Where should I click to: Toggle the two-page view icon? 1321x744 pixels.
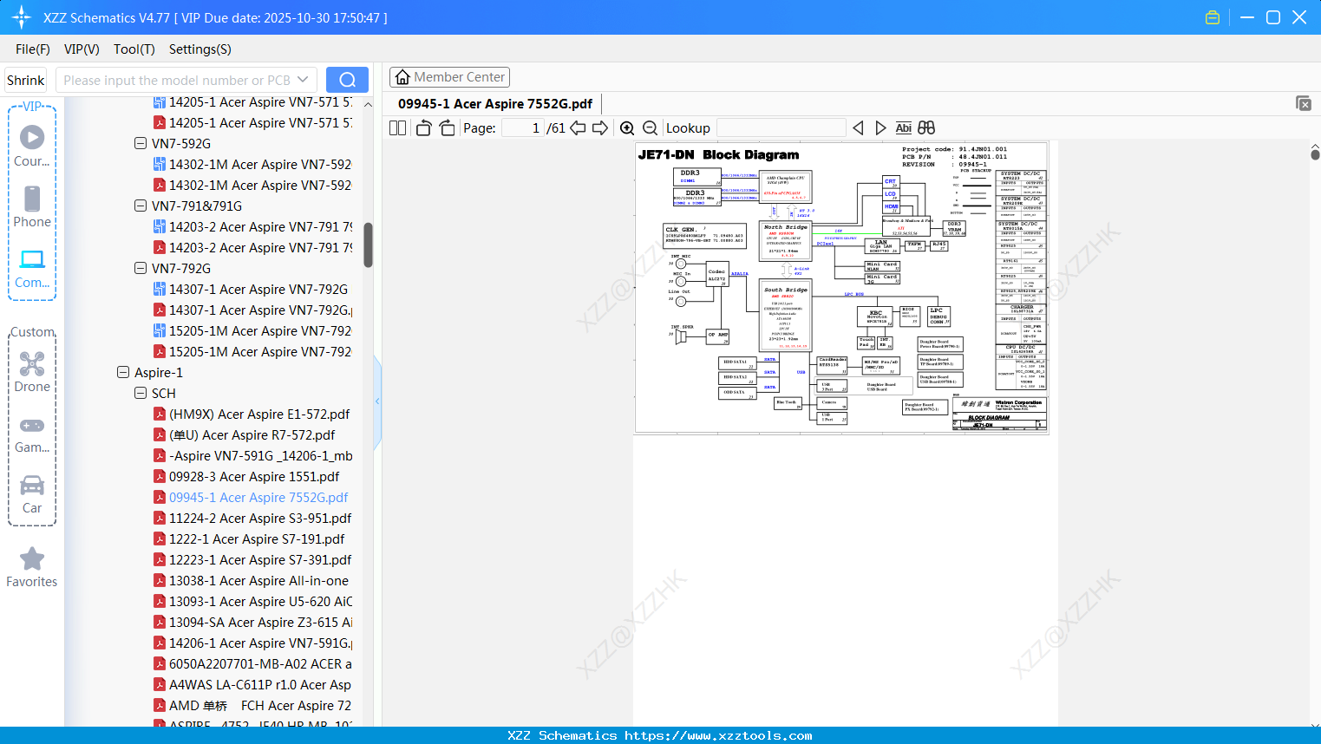click(398, 128)
